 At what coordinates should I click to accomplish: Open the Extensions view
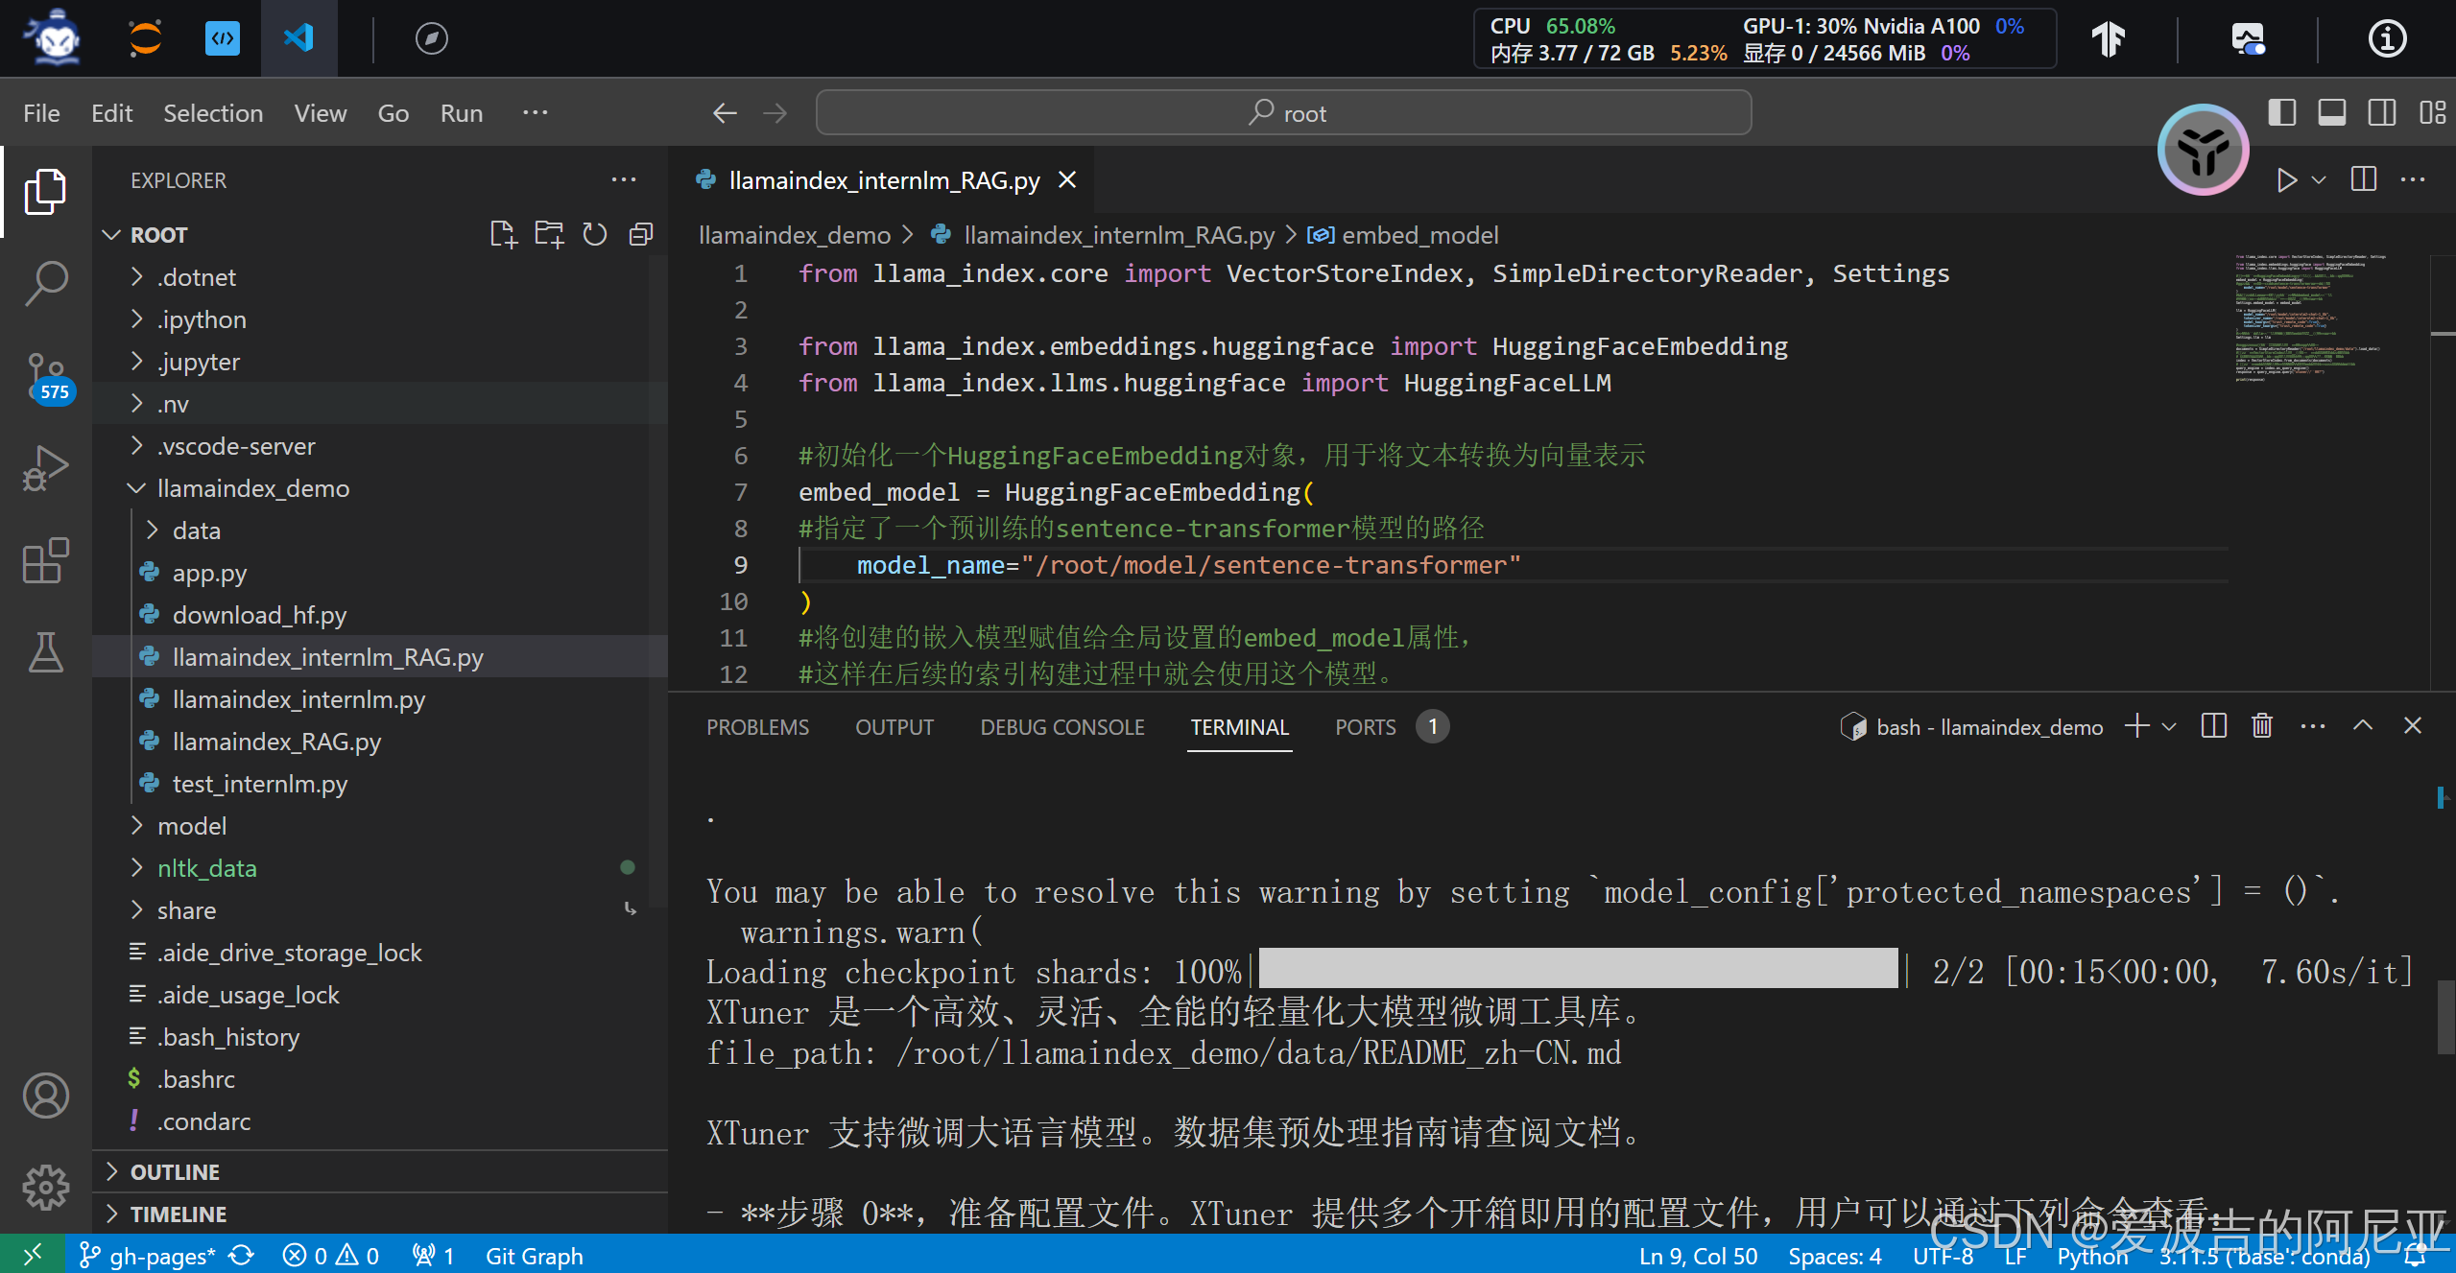(45, 560)
